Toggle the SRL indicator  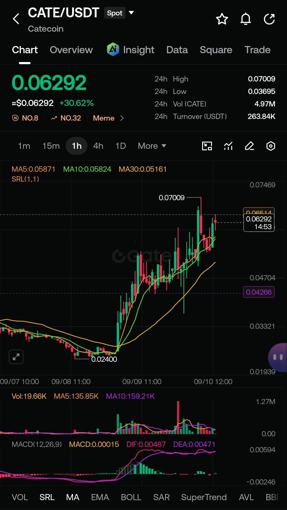[x=47, y=497]
